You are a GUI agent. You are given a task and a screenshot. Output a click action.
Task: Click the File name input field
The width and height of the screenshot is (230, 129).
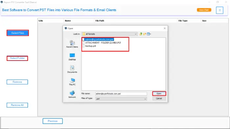click(121, 94)
